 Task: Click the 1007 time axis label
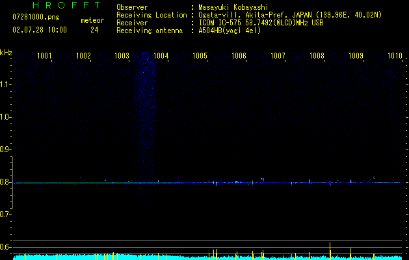click(x=278, y=56)
